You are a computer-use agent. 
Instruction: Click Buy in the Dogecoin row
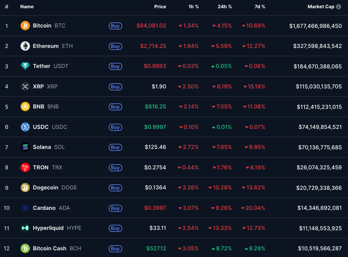[115, 188]
